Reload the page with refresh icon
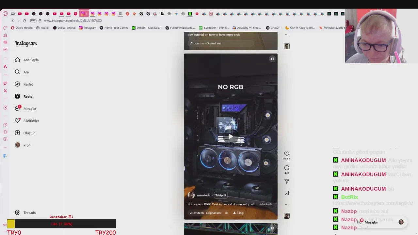The width and height of the screenshot is (418, 235). click(x=24, y=21)
